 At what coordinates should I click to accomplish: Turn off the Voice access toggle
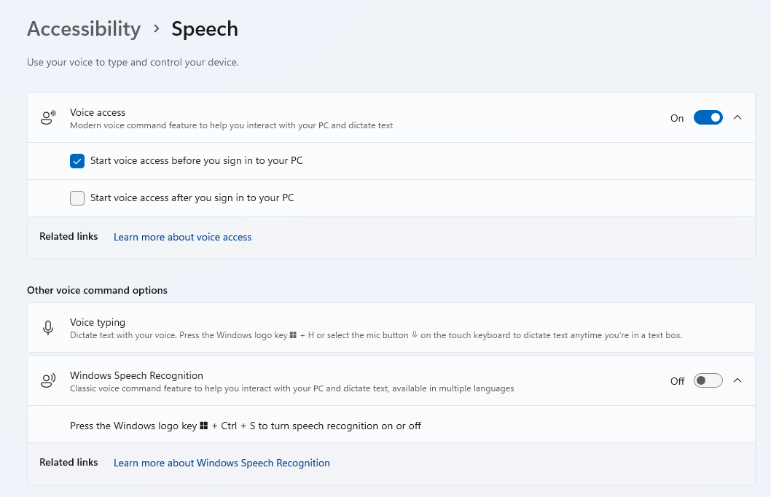[x=708, y=117]
